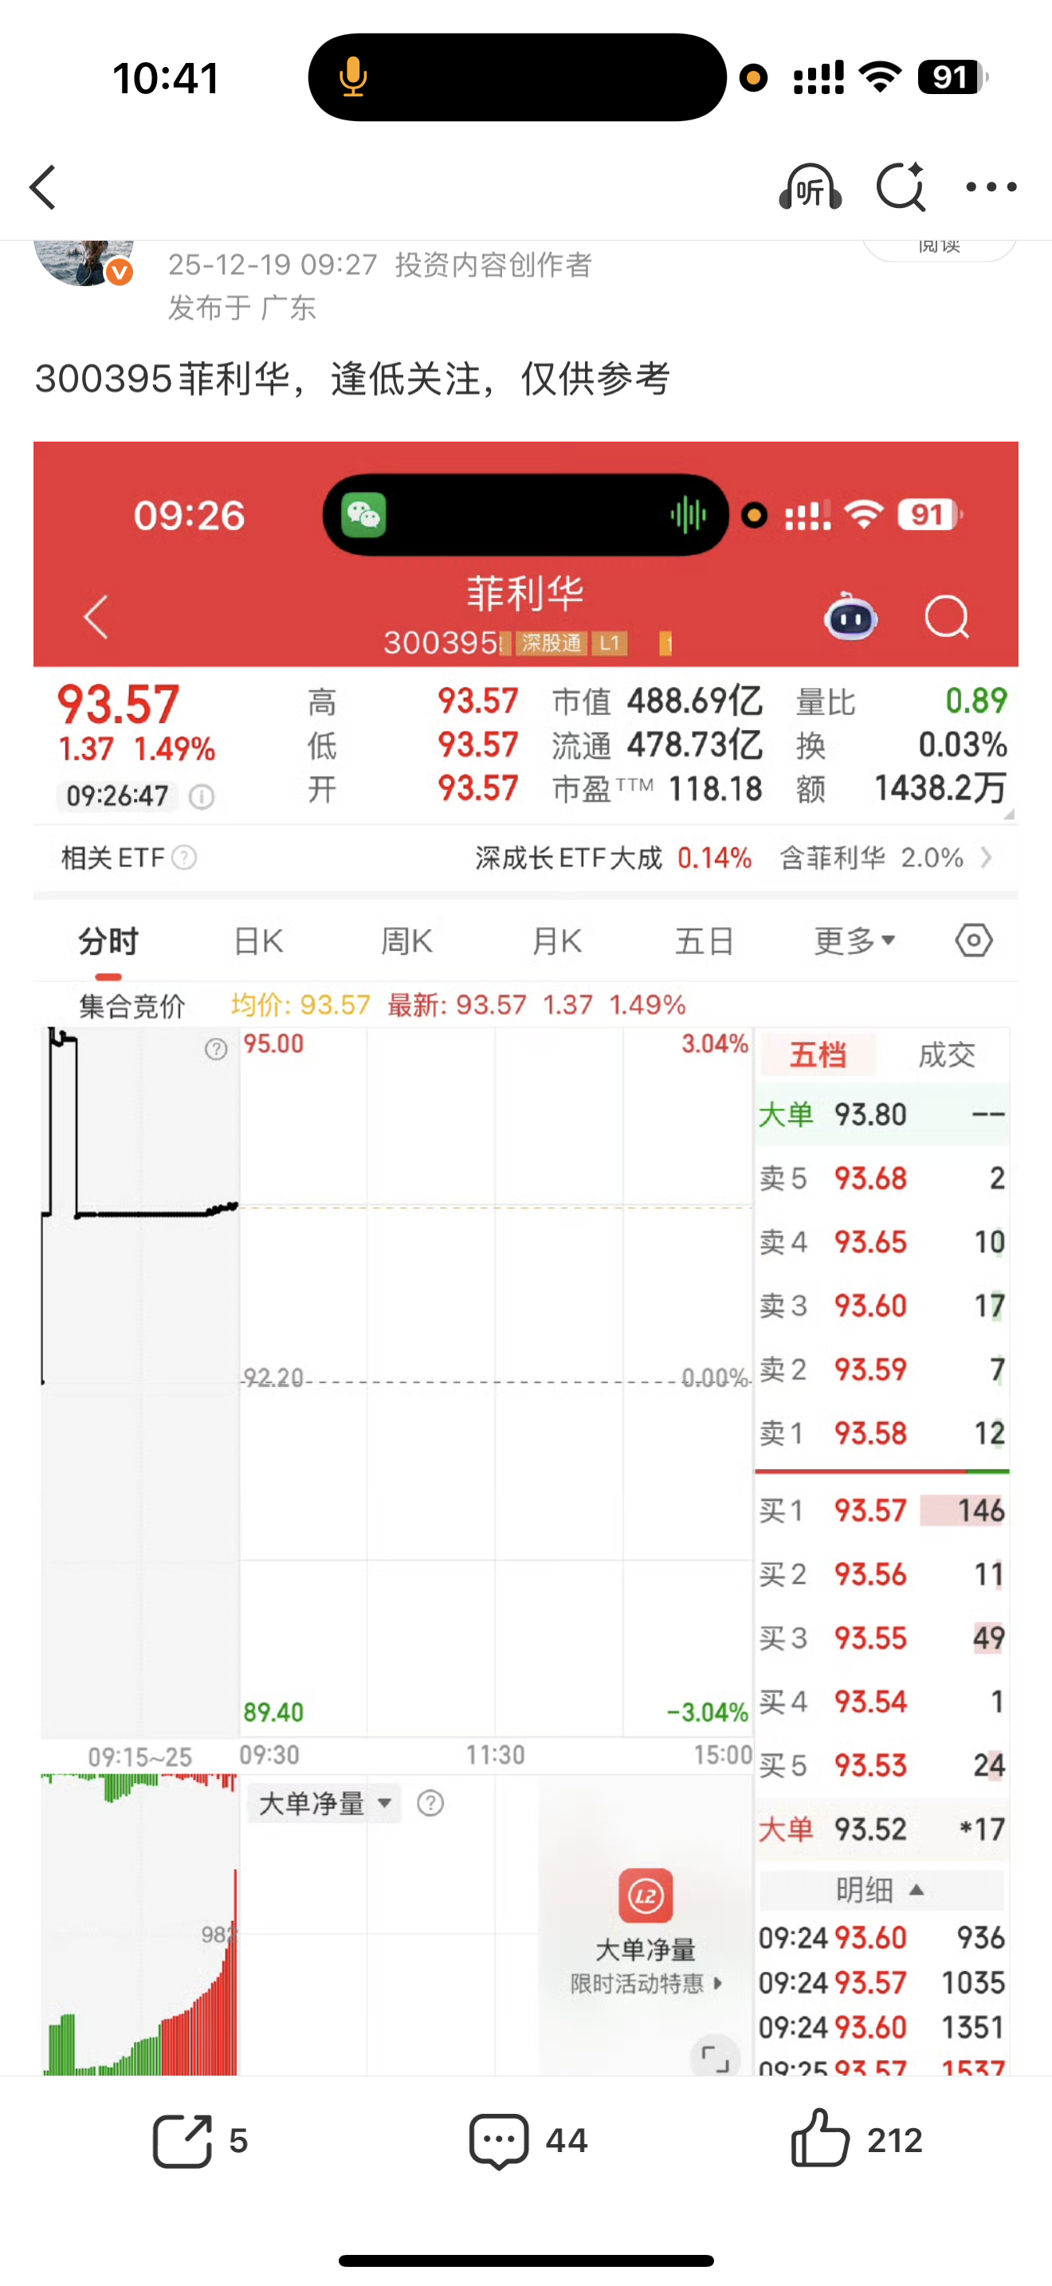Tap the 卖2 93.59 order row

click(x=881, y=1370)
